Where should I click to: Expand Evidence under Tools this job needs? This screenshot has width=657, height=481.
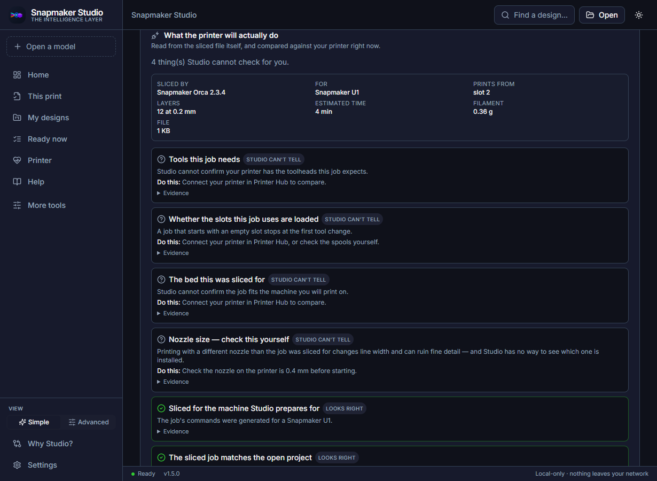173,193
